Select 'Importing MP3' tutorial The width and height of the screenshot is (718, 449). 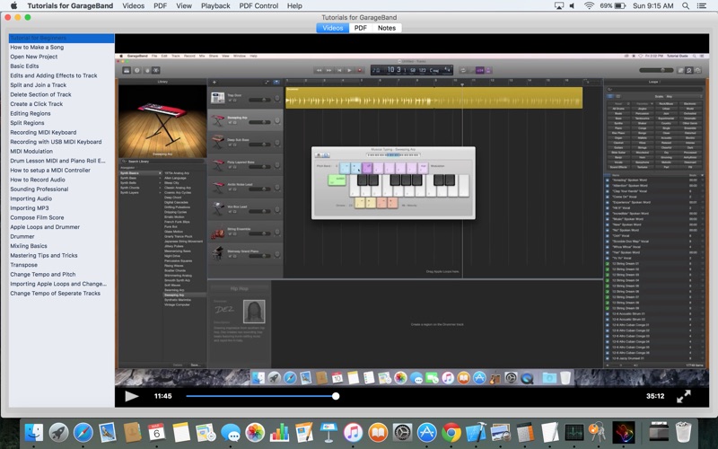(61, 208)
